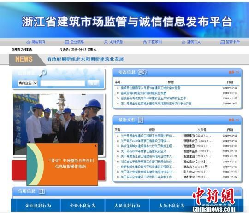
Task: Click the date 2018-12-04 in 最新文件
Action: 230,177
